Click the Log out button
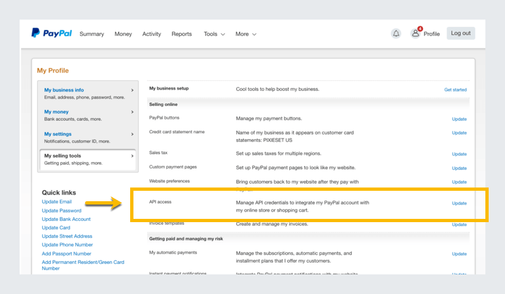This screenshot has height=294, width=505. 461,33
